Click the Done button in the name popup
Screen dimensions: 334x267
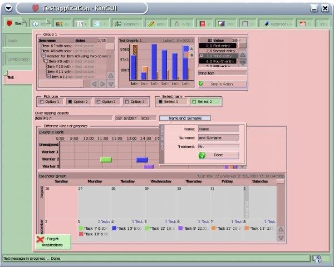tap(219, 155)
